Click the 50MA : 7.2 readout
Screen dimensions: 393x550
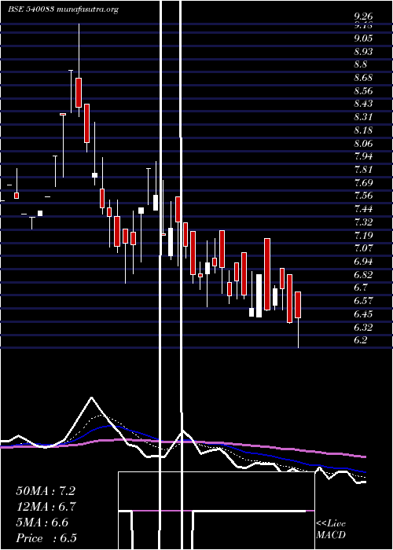click(x=46, y=491)
